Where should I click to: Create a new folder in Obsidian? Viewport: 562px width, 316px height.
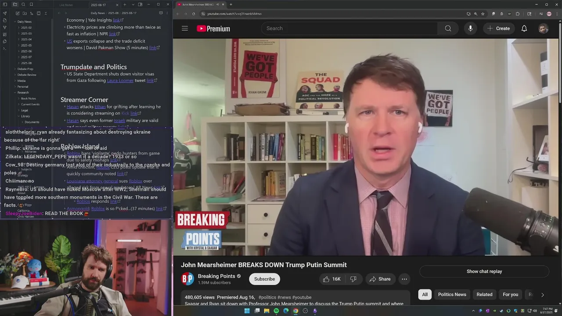coord(24,14)
